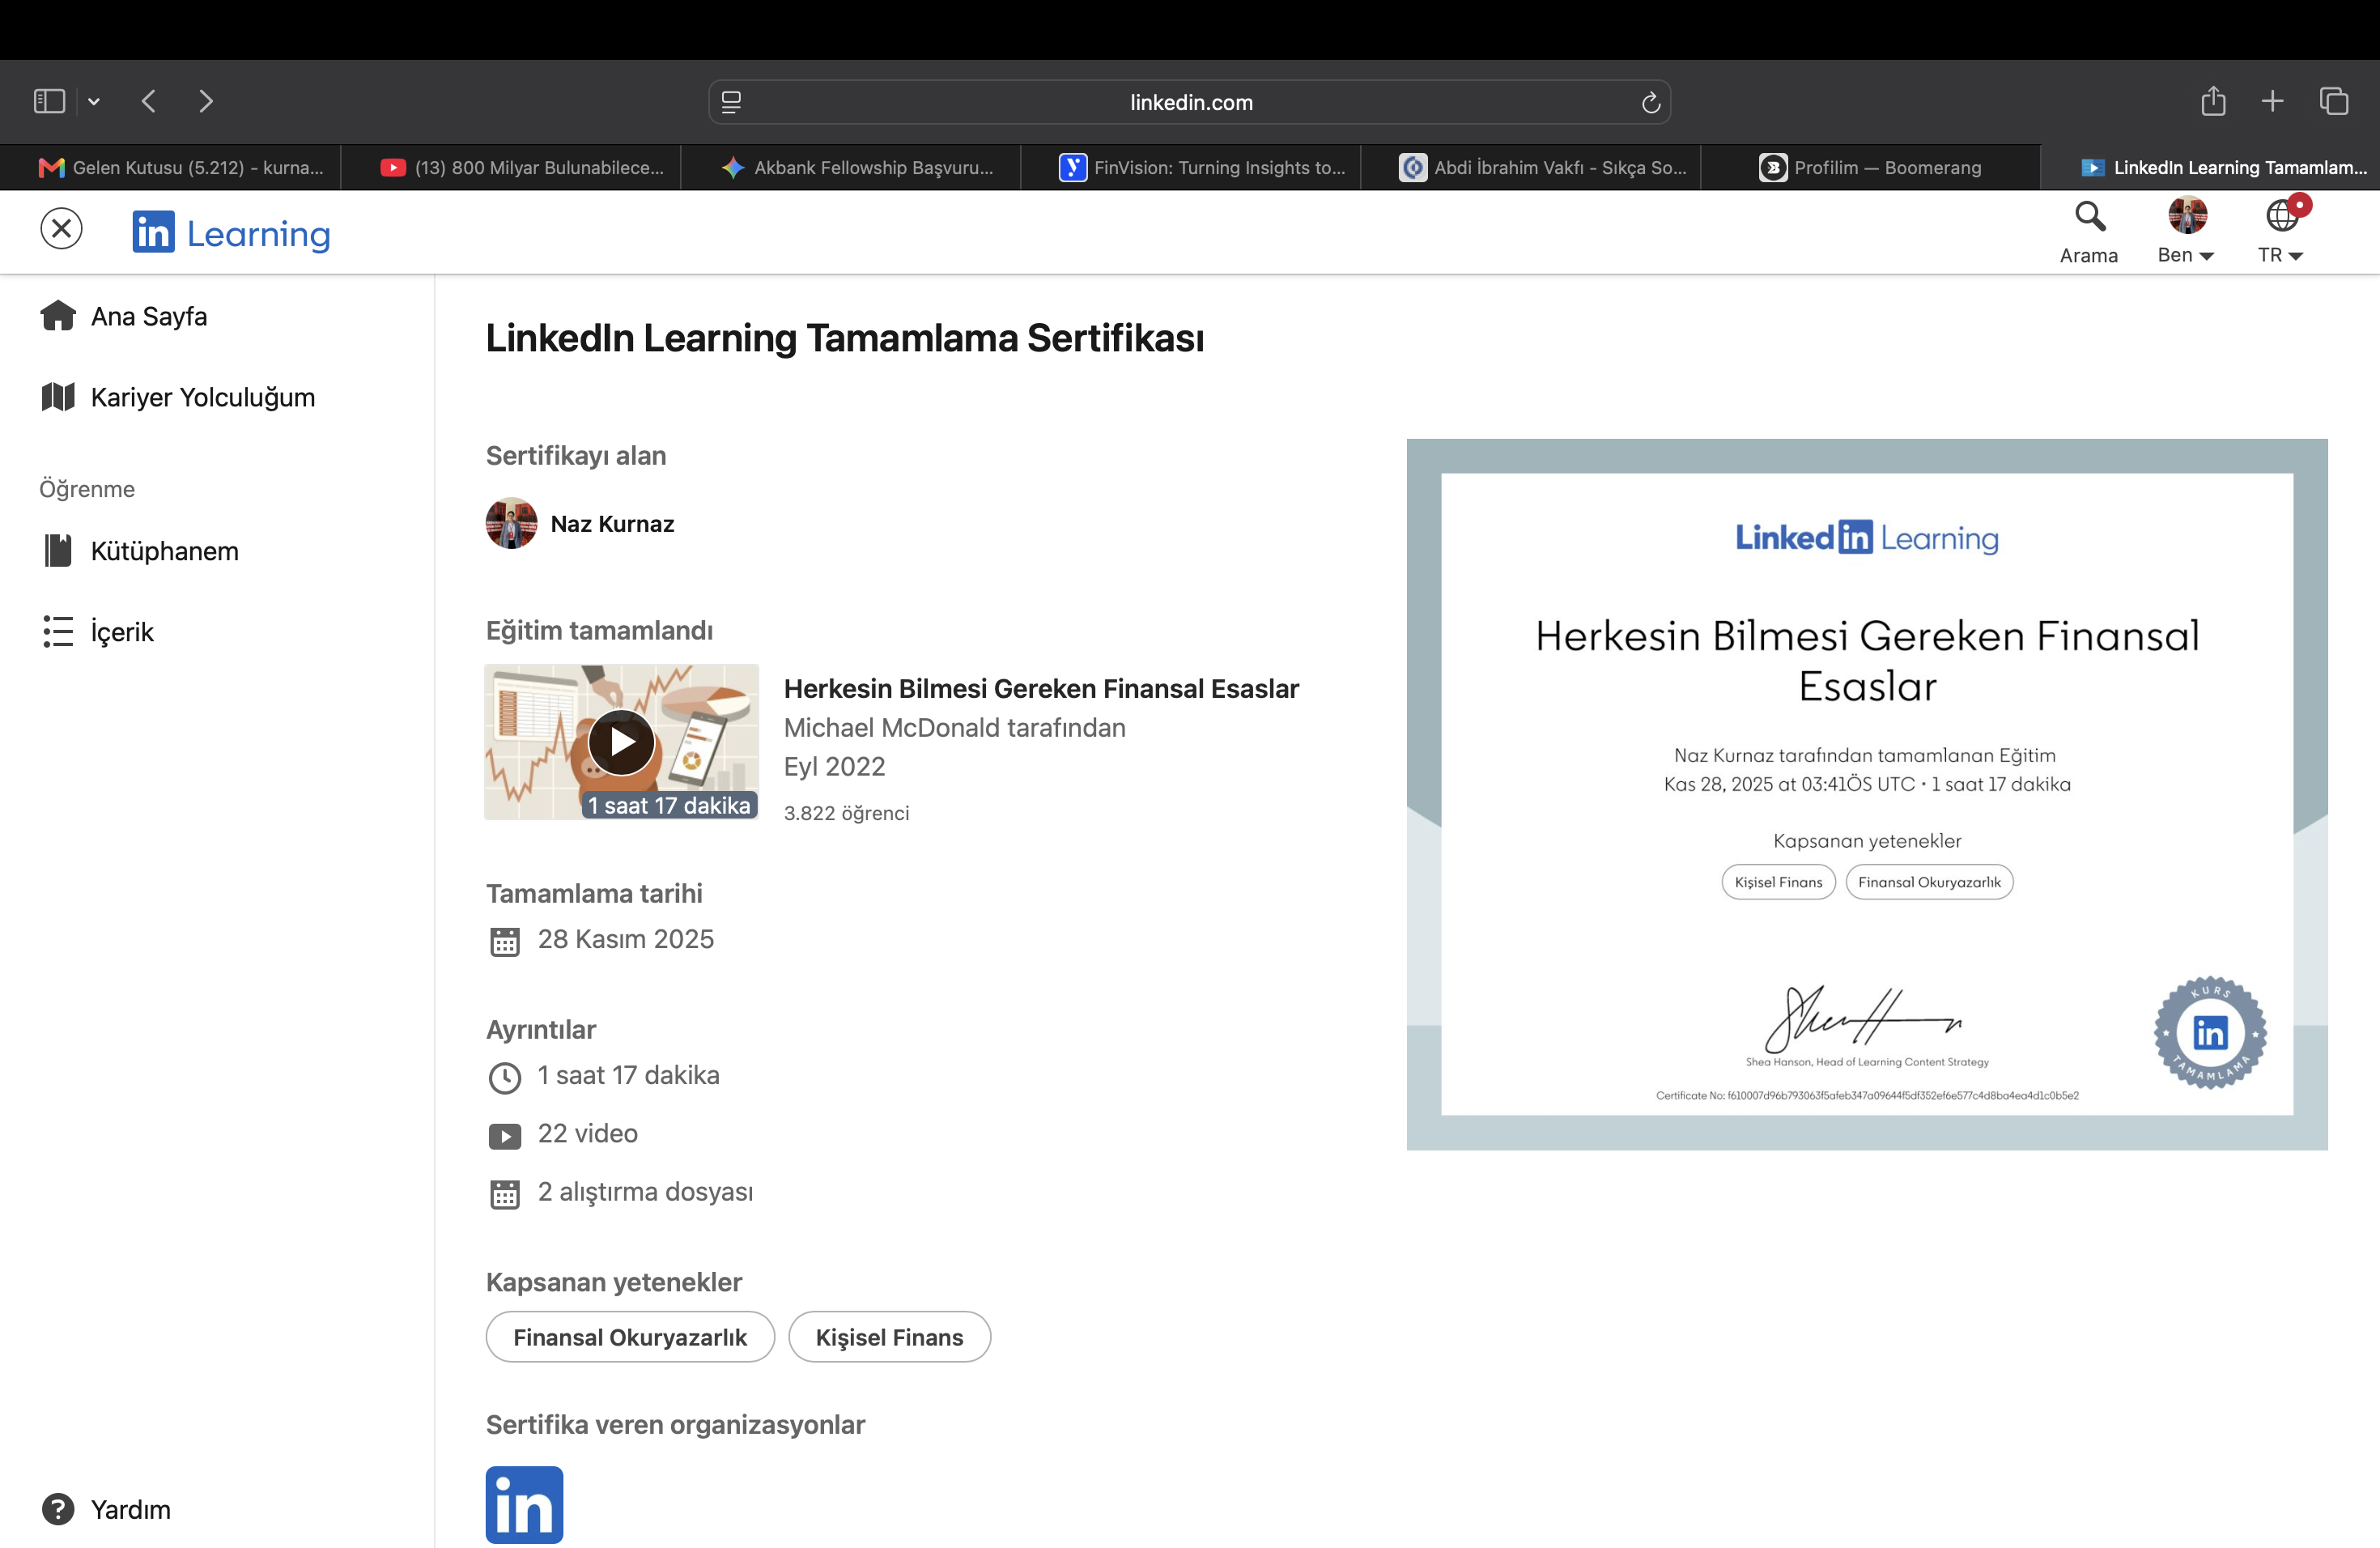Go to Kariyer Yolculuğum

(x=178, y=397)
